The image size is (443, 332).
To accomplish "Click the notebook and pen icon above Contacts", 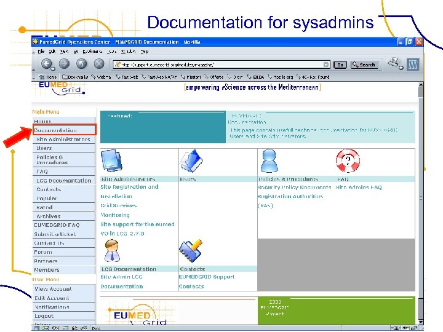I will (x=191, y=250).
